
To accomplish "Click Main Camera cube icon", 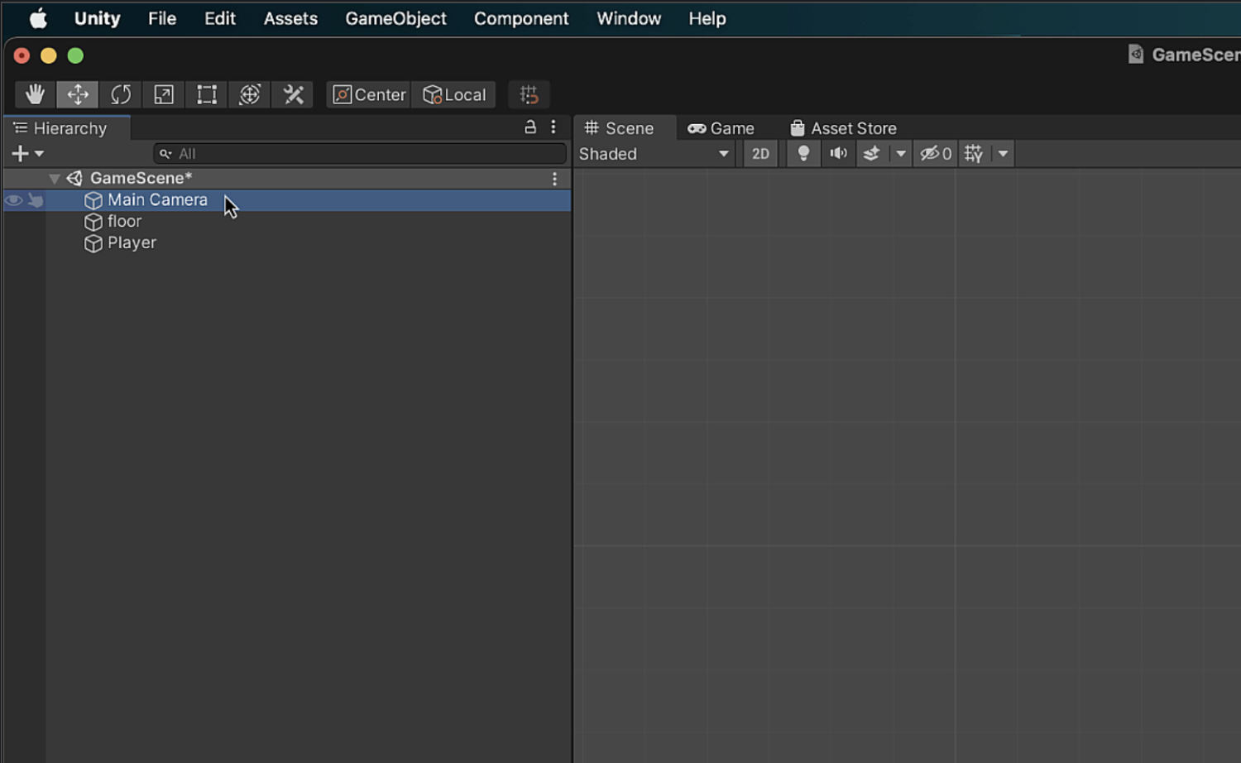I will [93, 200].
